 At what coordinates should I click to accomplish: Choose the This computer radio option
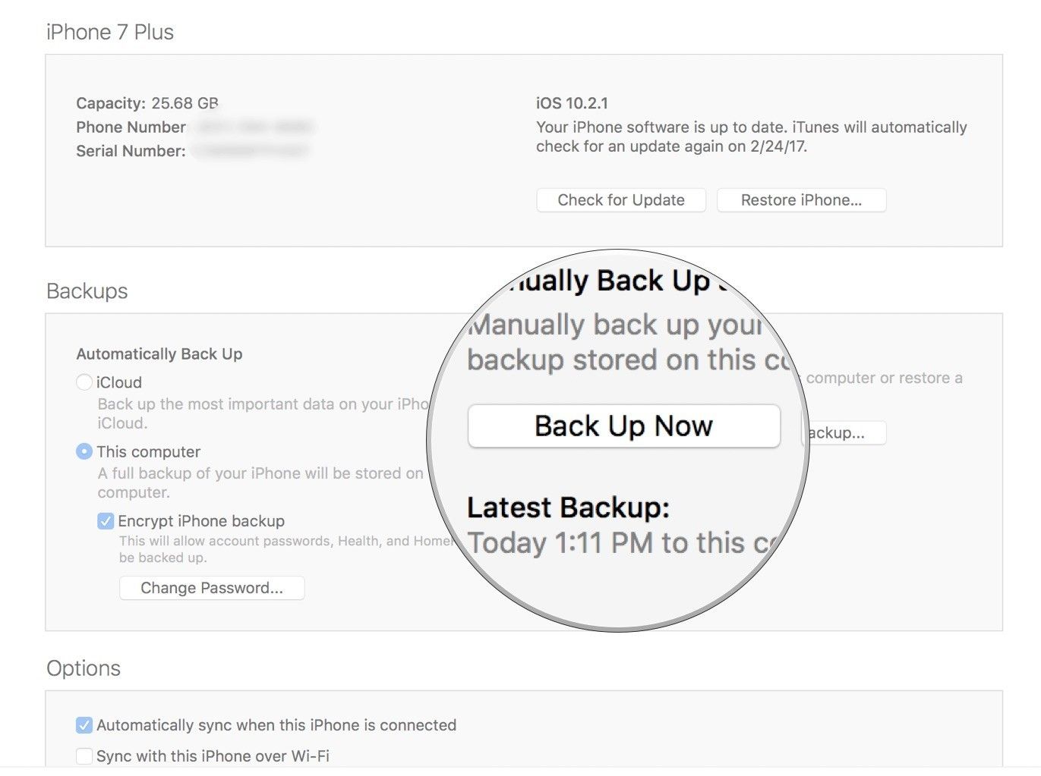pyautogui.click(x=84, y=451)
